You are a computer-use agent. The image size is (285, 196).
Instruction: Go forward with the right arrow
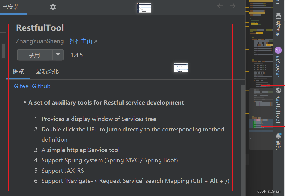tap(233, 6)
